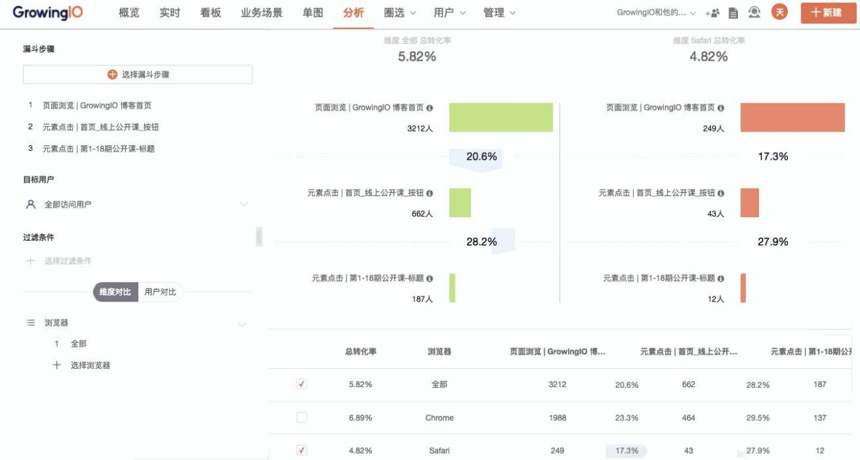
Task: Uncheck the 全部 row checkbox
Action: (x=301, y=384)
